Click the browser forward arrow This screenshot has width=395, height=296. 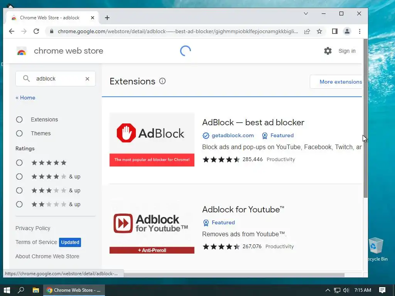[24, 31]
